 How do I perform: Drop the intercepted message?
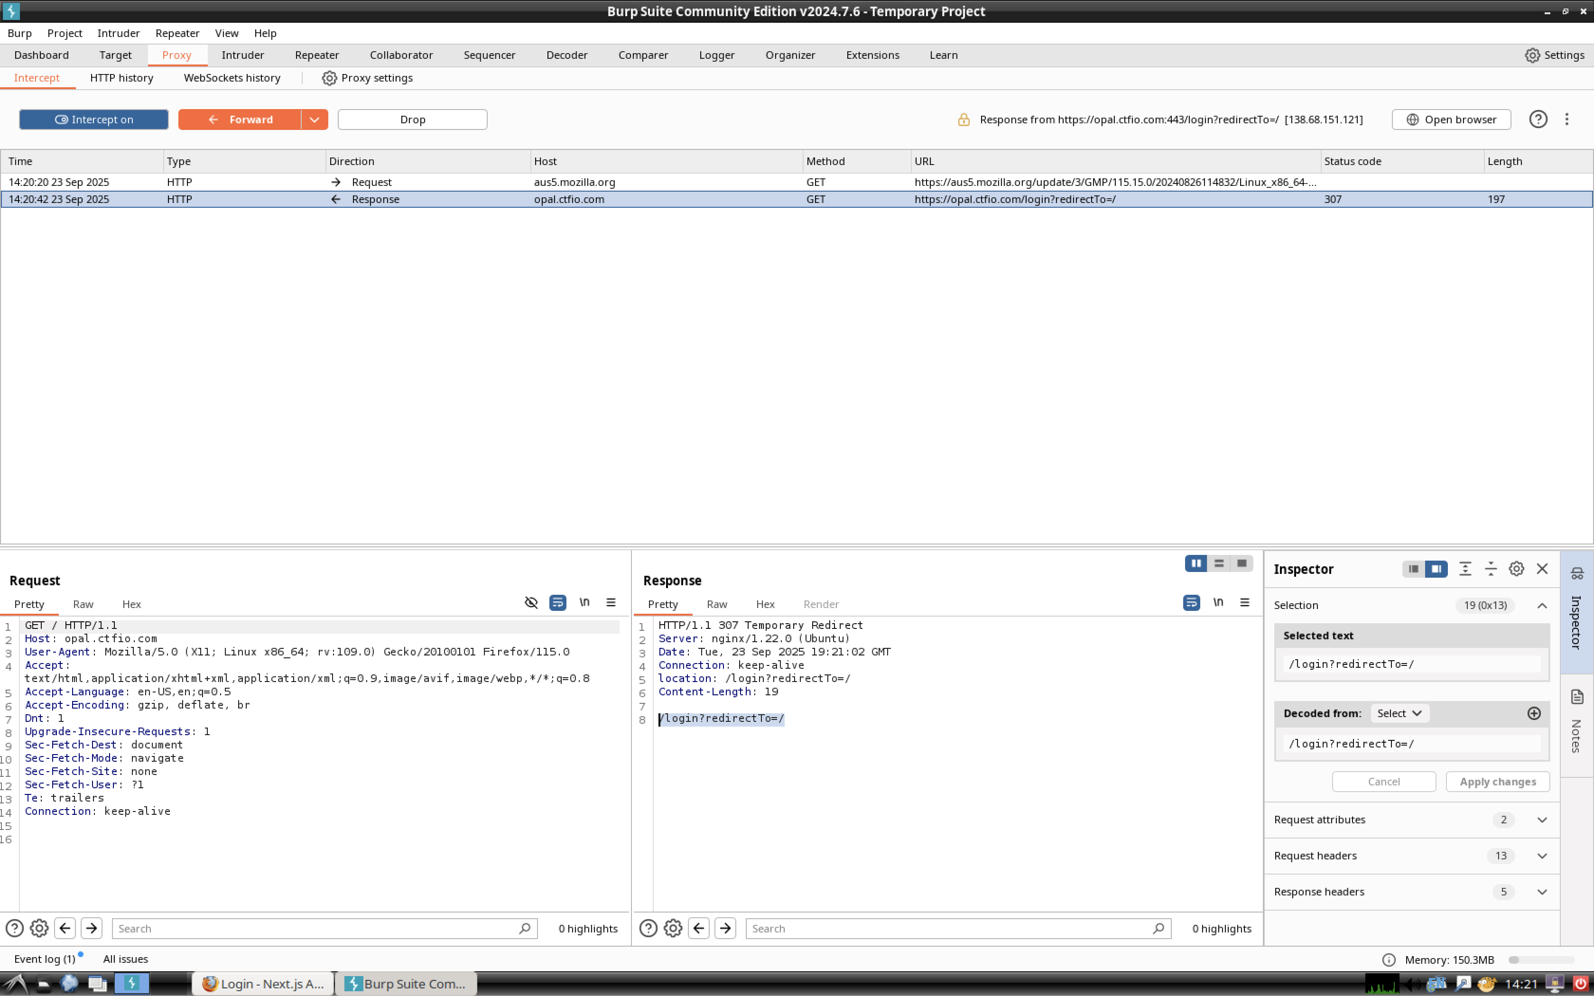[x=412, y=119]
